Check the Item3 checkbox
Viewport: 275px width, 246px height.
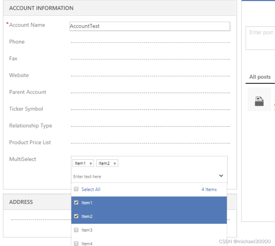(76, 230)
